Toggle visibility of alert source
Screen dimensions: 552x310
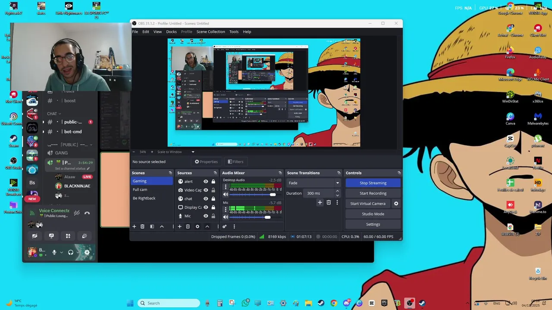[206, 182]
